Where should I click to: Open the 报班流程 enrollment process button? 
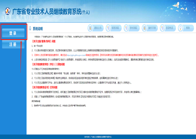click(x=114, y=28)
